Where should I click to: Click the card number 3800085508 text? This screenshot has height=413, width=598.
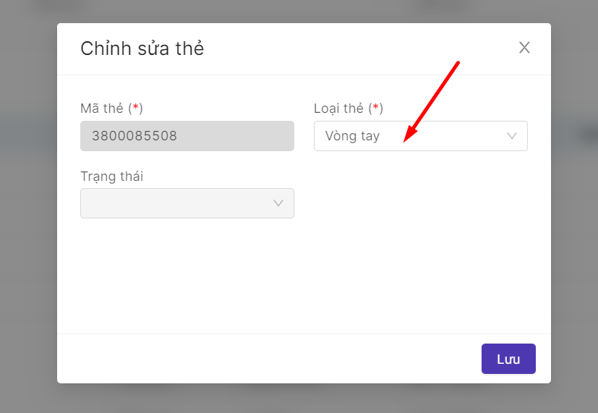click(x=134, y=136)
